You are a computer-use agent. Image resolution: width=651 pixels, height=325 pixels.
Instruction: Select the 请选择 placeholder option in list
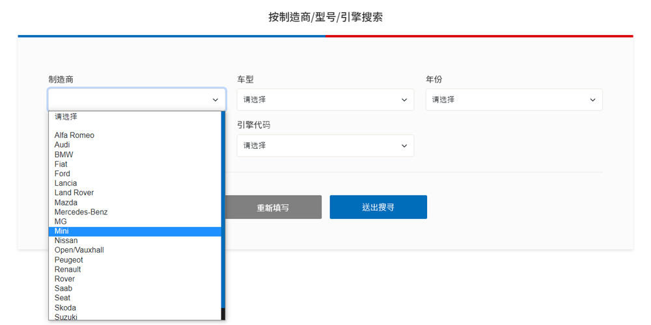click(135, 117)
